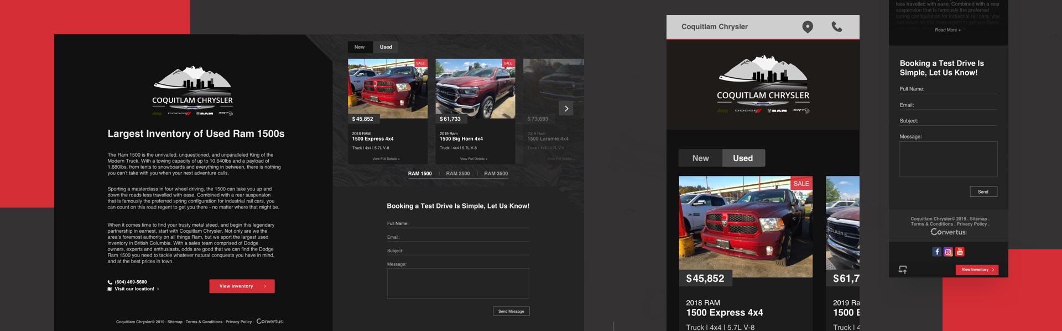Open the Sitemap link in the mobile footer
1062x331 pixels.
click(978, 219)
